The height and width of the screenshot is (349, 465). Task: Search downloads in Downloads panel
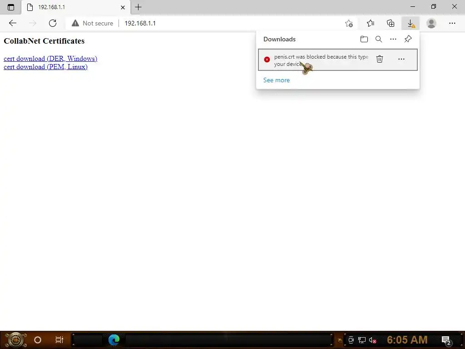pyautogui.click(x=379, y=39)
